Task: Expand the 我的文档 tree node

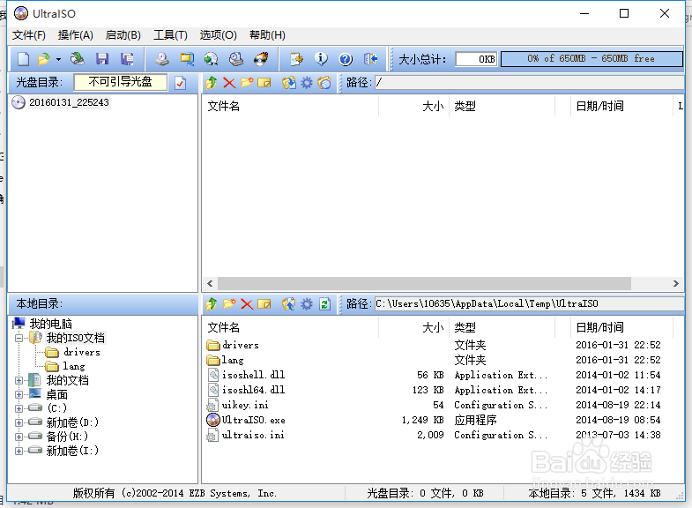Action: (x=19, y=380)
